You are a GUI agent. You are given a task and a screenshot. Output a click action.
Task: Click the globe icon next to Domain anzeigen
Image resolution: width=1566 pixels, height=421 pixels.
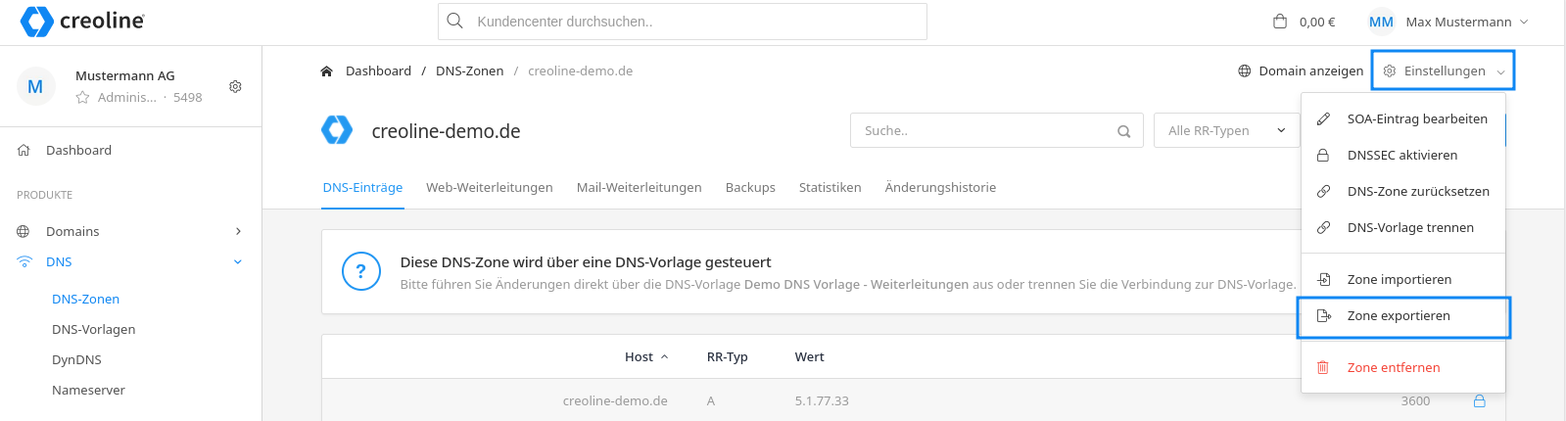1245,70
